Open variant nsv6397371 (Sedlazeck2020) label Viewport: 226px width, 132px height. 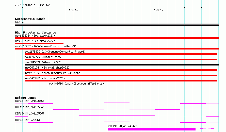[x=35, y=41]
